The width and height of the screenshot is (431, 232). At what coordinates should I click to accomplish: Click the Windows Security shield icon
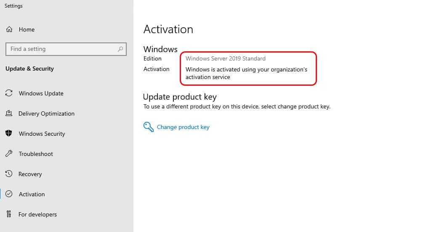click(9, 133)
